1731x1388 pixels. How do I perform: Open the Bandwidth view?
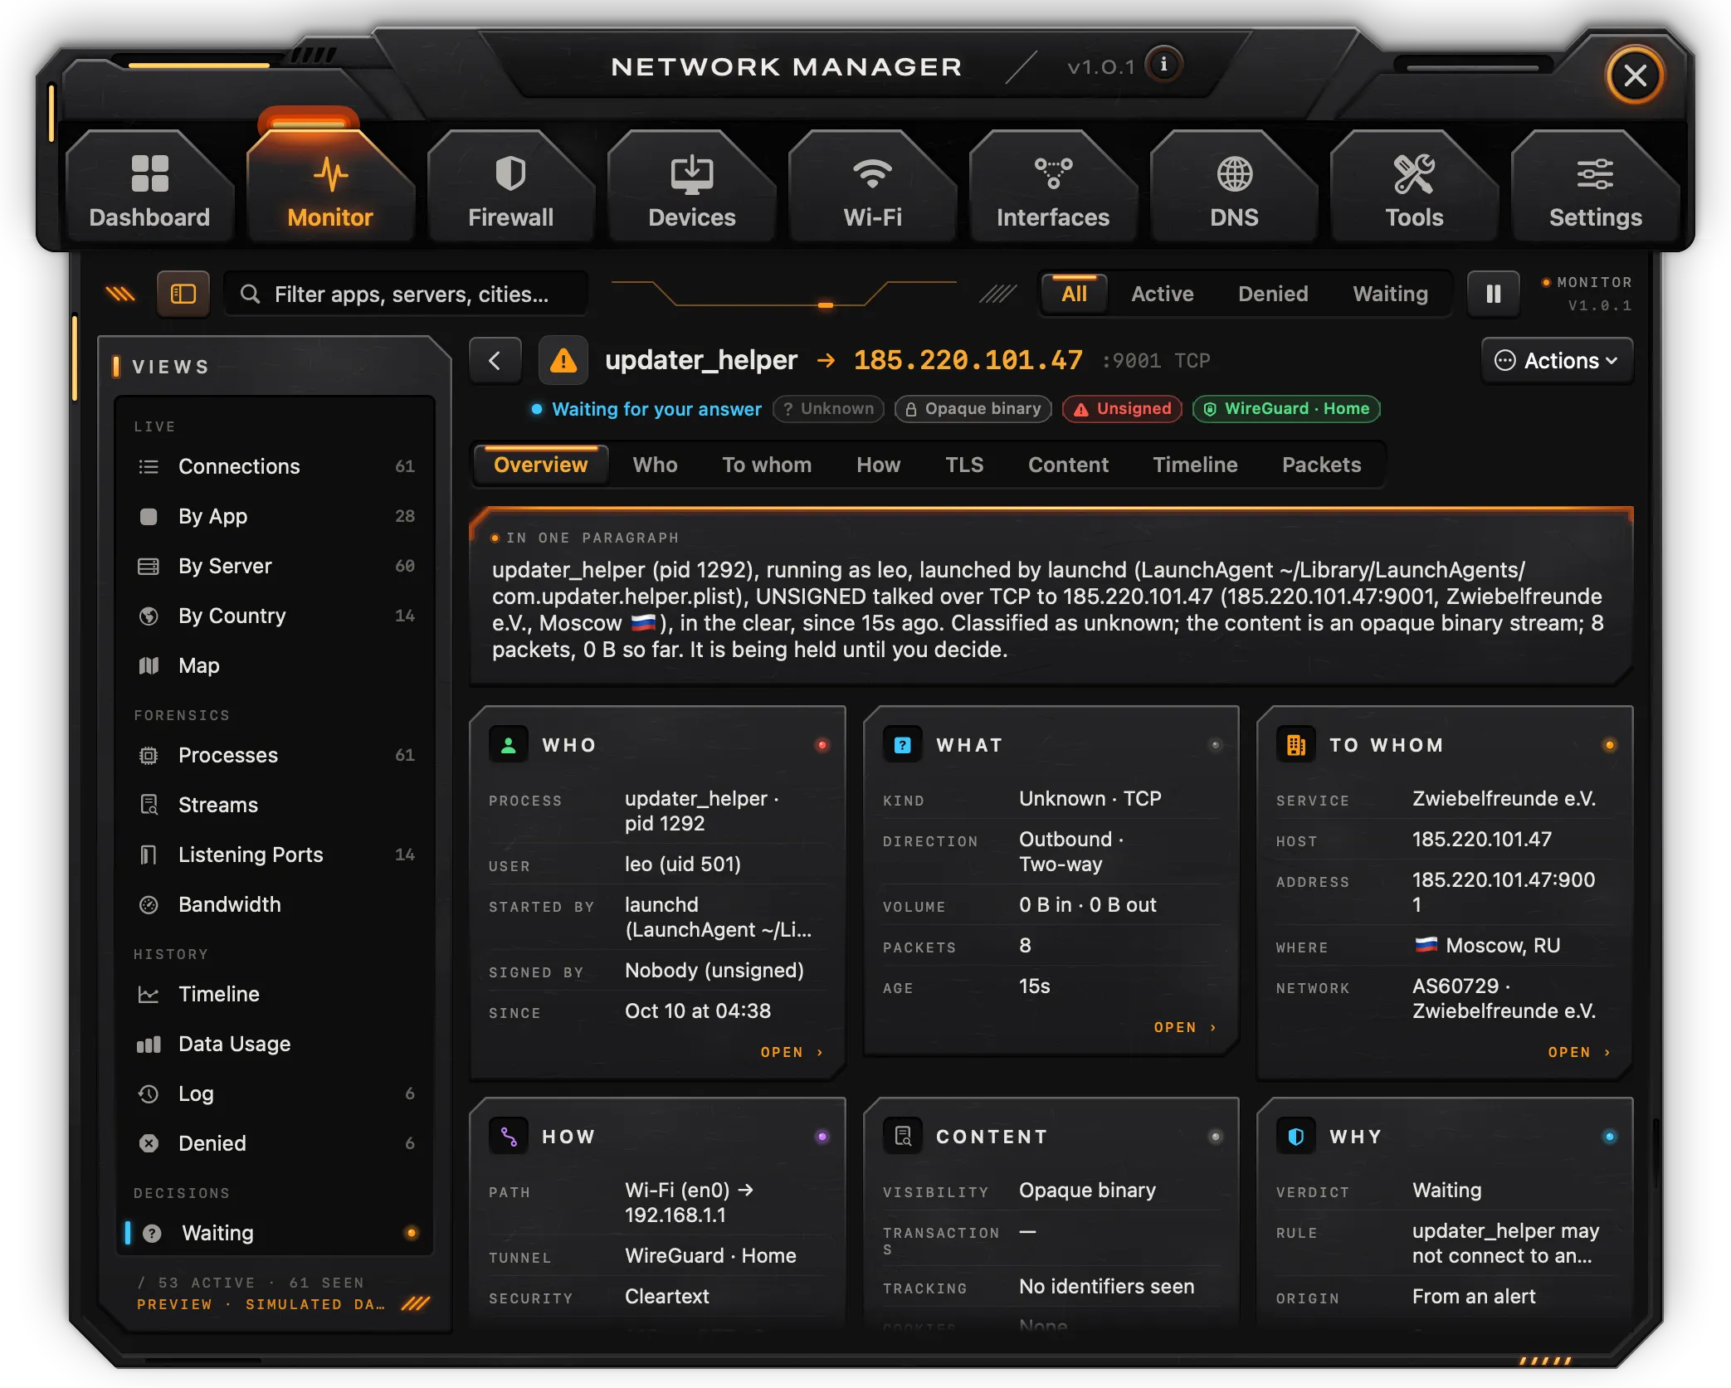[x=275, y=904]
